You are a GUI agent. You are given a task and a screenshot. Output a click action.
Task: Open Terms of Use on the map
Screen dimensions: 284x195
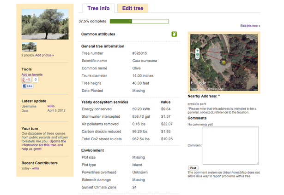tap(215, 89)
